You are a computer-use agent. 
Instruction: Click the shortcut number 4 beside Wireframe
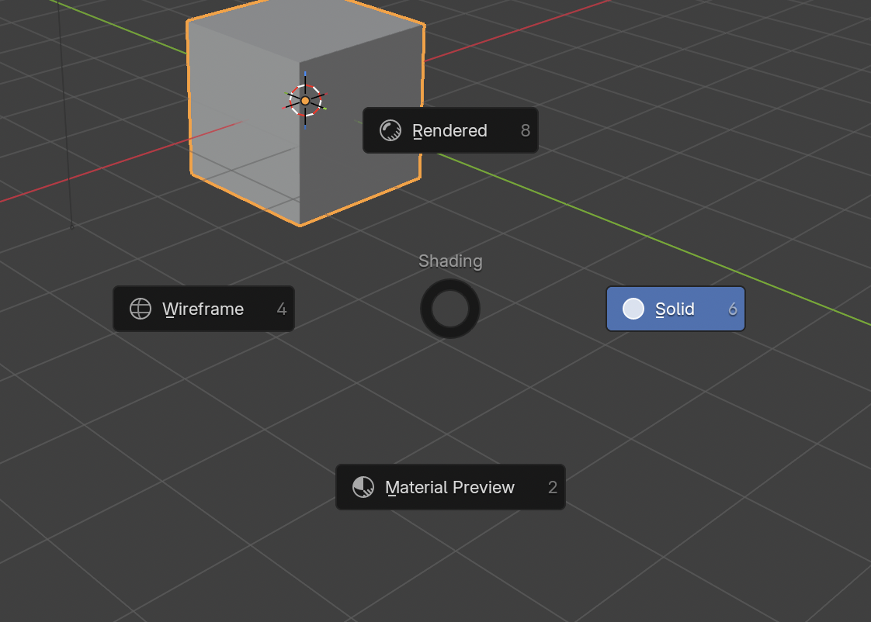(x=282, y=309)
